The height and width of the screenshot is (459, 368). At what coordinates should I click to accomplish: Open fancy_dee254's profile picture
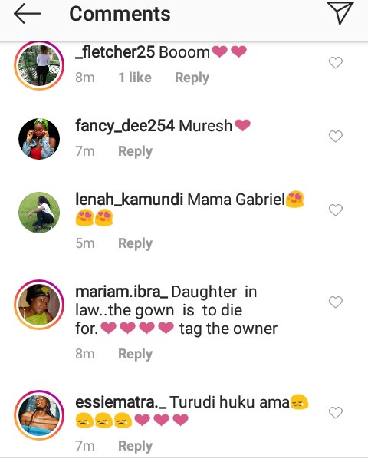[39, 139]
